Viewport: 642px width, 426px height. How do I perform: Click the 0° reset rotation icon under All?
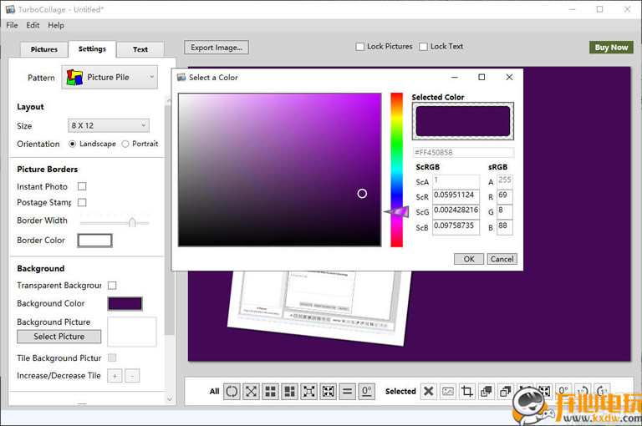coord(367,391)
